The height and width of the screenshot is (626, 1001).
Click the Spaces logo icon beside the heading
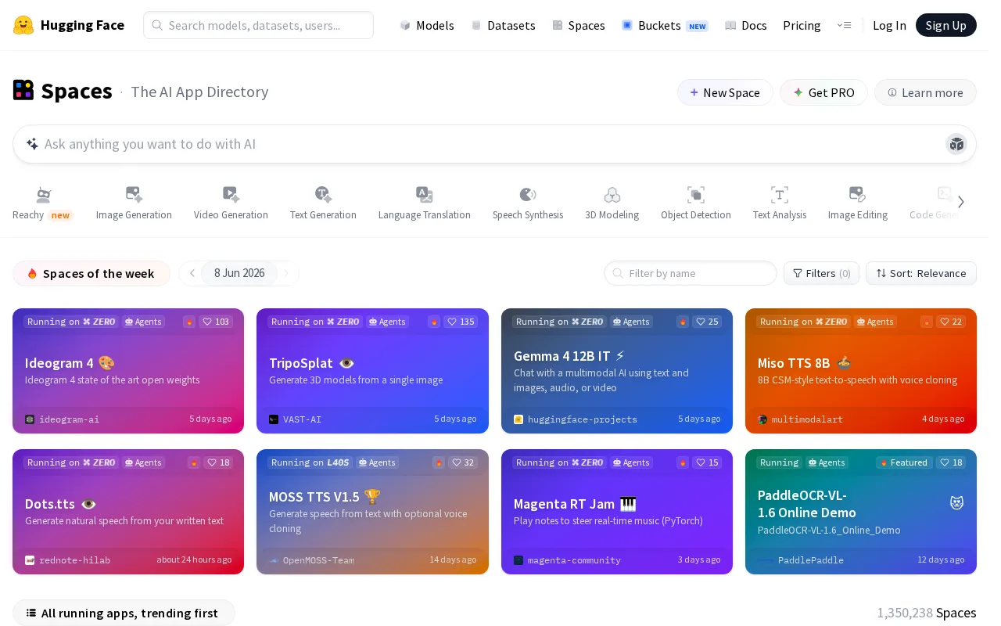(x=23, y=91)
